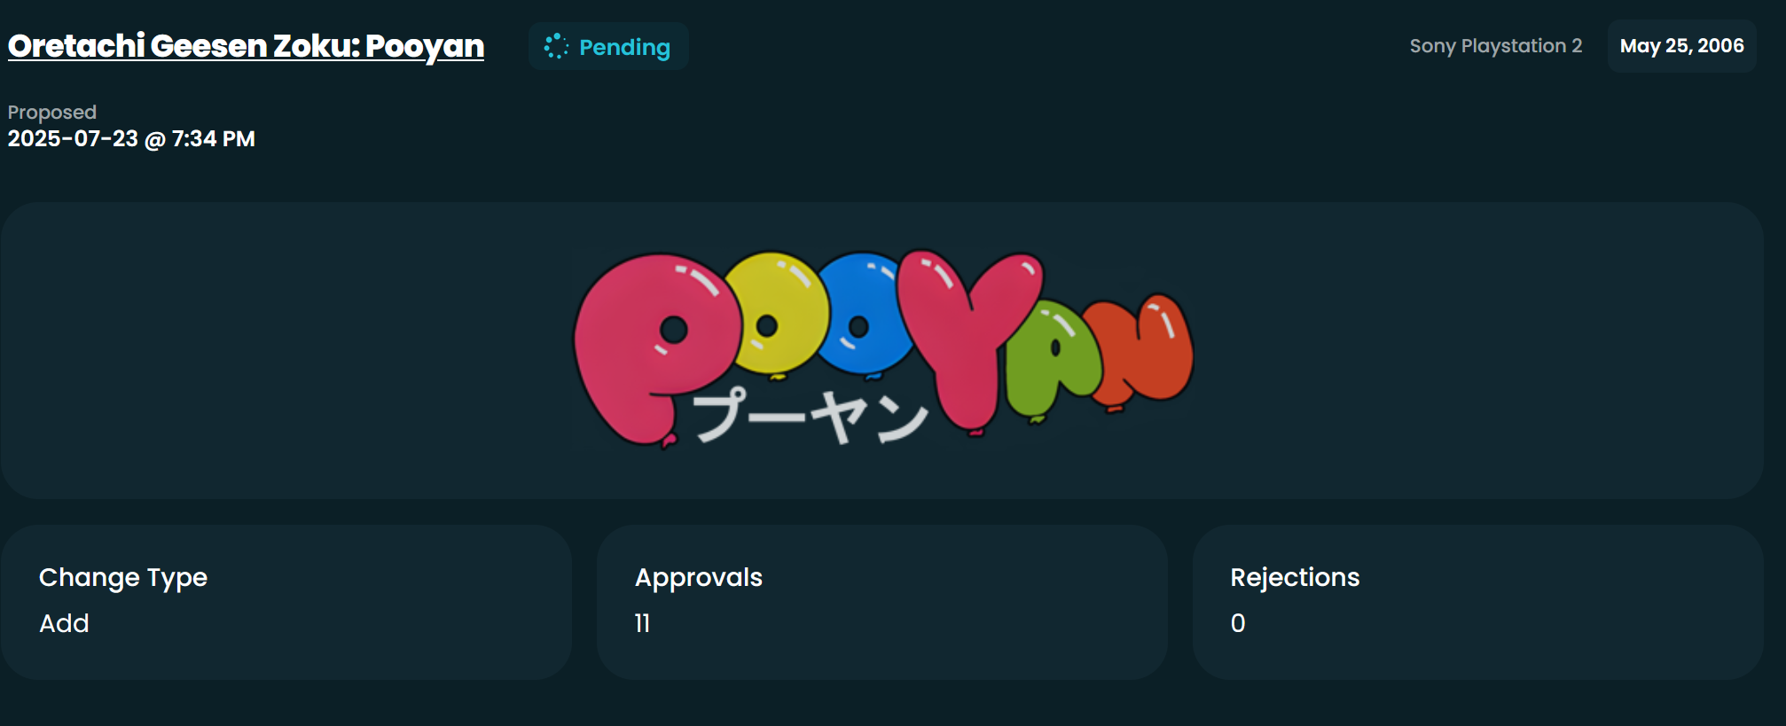Click the Japanese katakana subtitle in logo
This screenshot has width=1786, height=726.
tap(810, 415)
